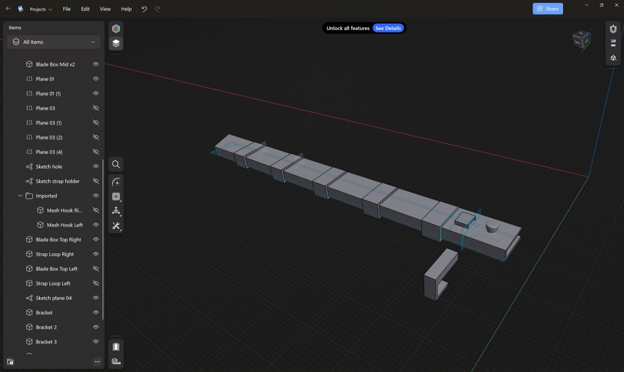
Task: Click the undo arrow
Action: [144, 9]
